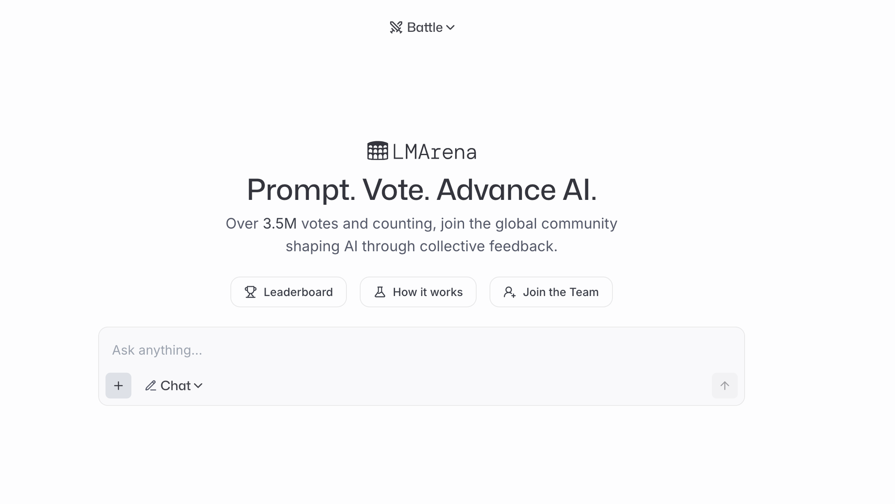
Task: Click the add-user icon on Join the Team
Action: (x=510, y=292)
